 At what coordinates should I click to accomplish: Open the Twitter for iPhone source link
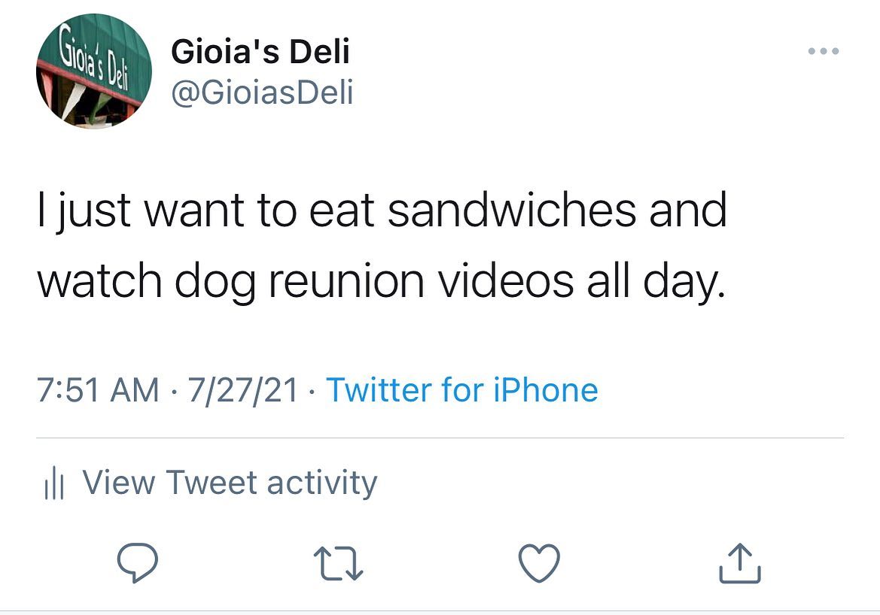tap(461, 390)
